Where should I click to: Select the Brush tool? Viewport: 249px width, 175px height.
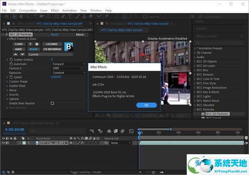[78, 17]
